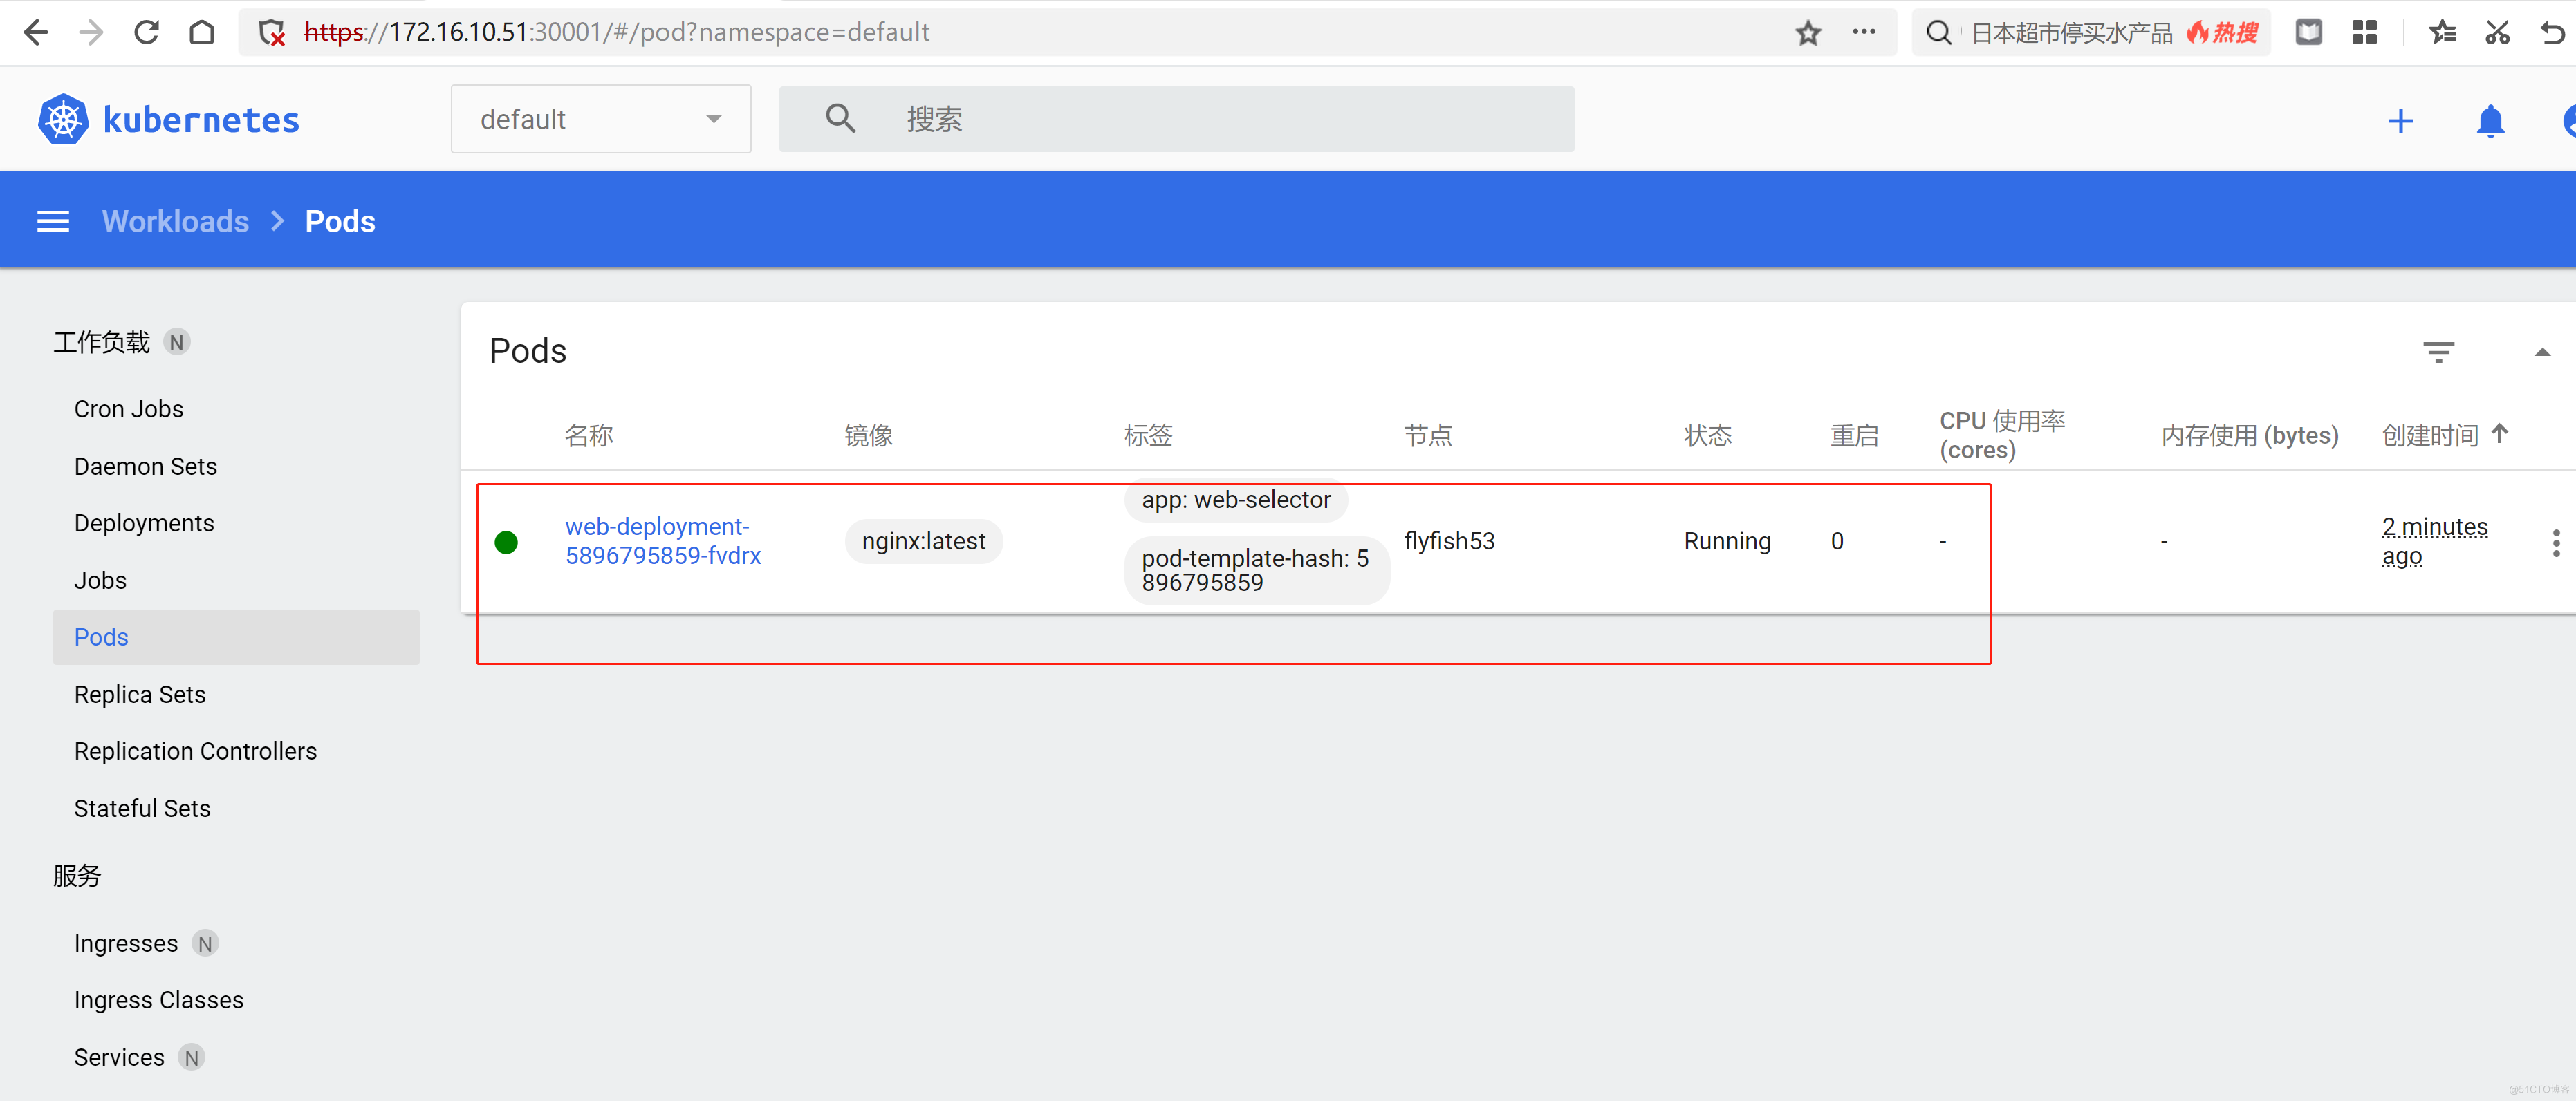Viewport: 2576px width, 1101px height.
Task: Reload the page with the refresh icon
Action: click(146, 33)
